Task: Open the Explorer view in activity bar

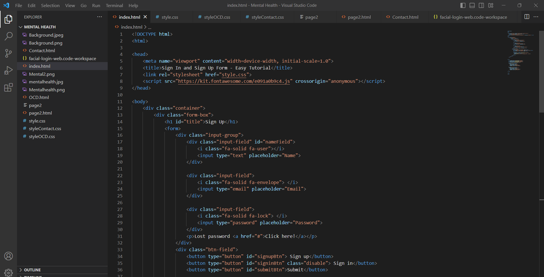Action: [8, 19]
